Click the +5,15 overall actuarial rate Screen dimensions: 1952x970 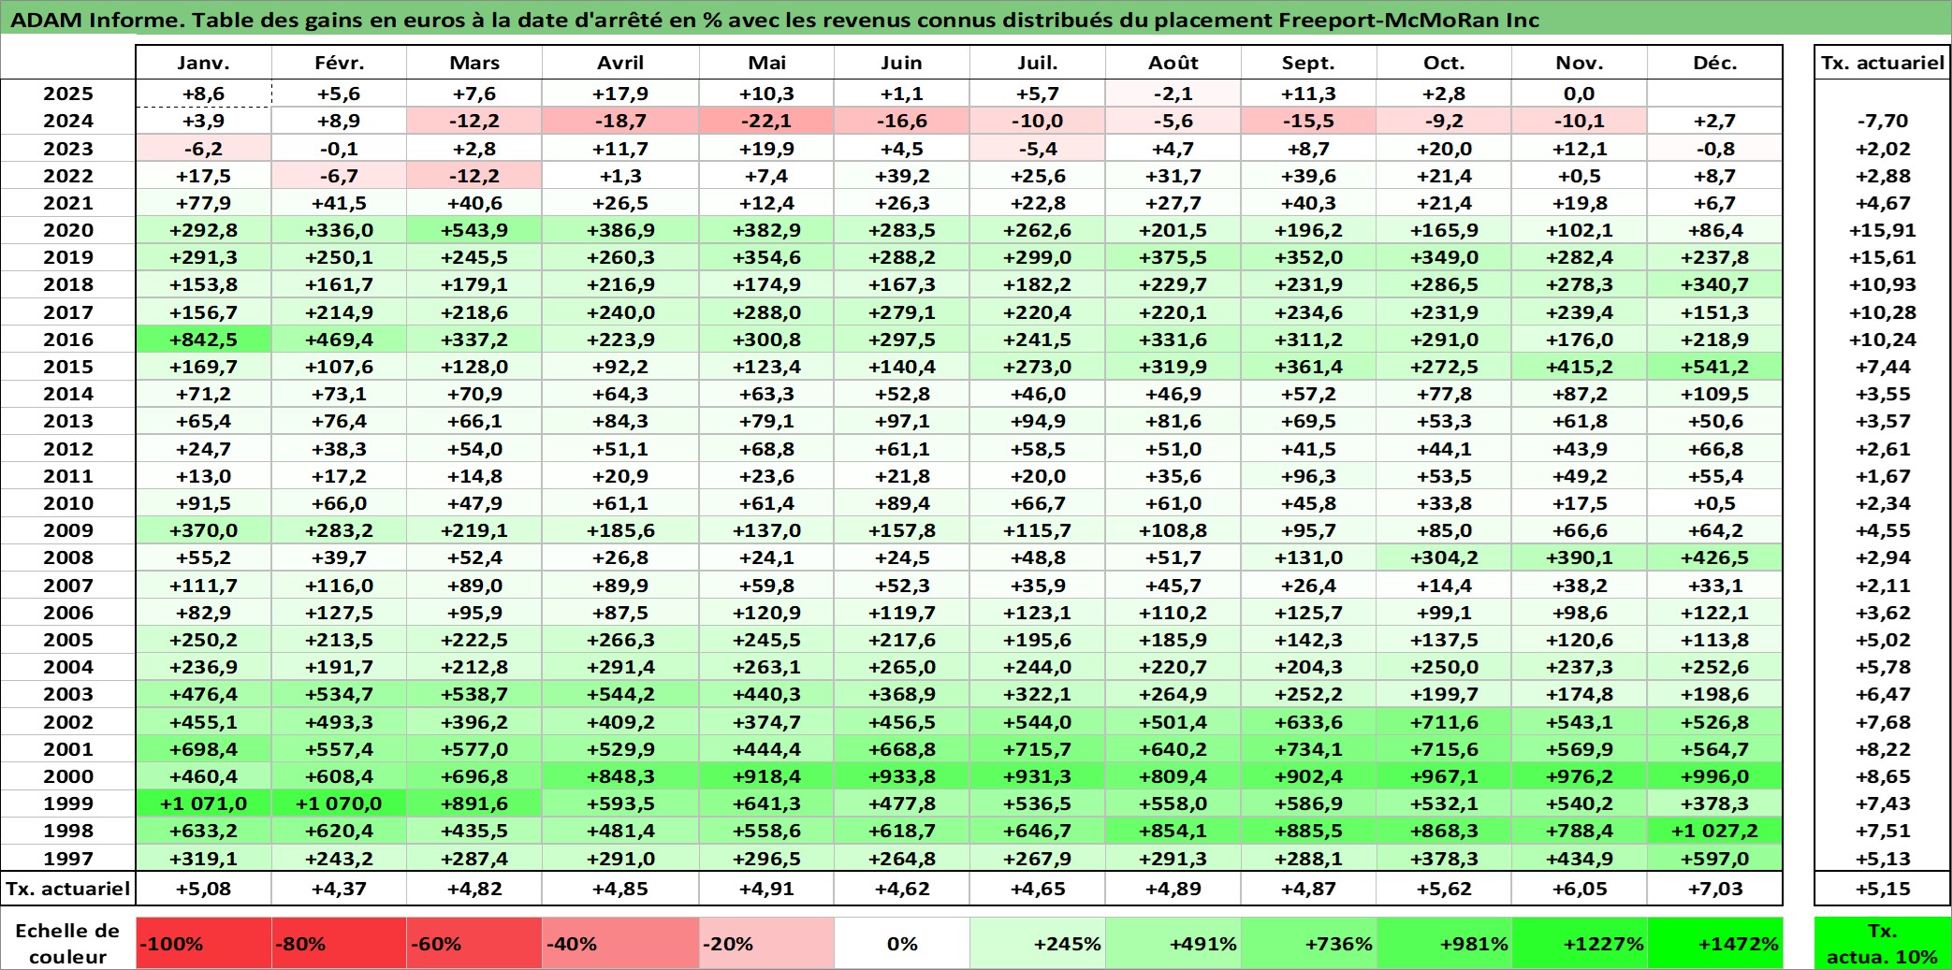pyautogui.click(x=1883, y=889)
